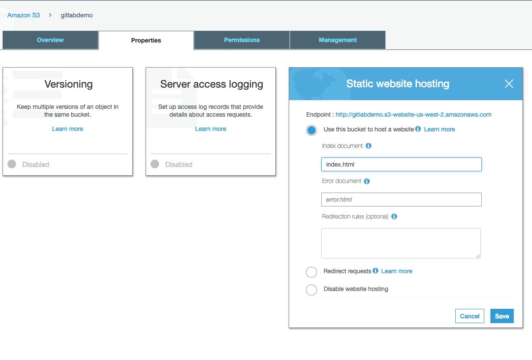Click the Cancel button
The height and width of the screenshot is (360, 532).
tap(470, 316)
